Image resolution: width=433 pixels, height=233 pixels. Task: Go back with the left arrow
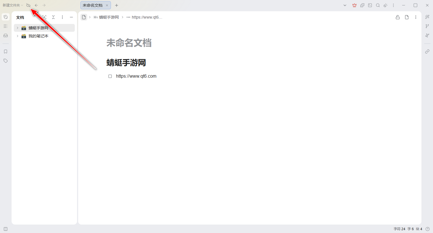click(x=36, y=5)
